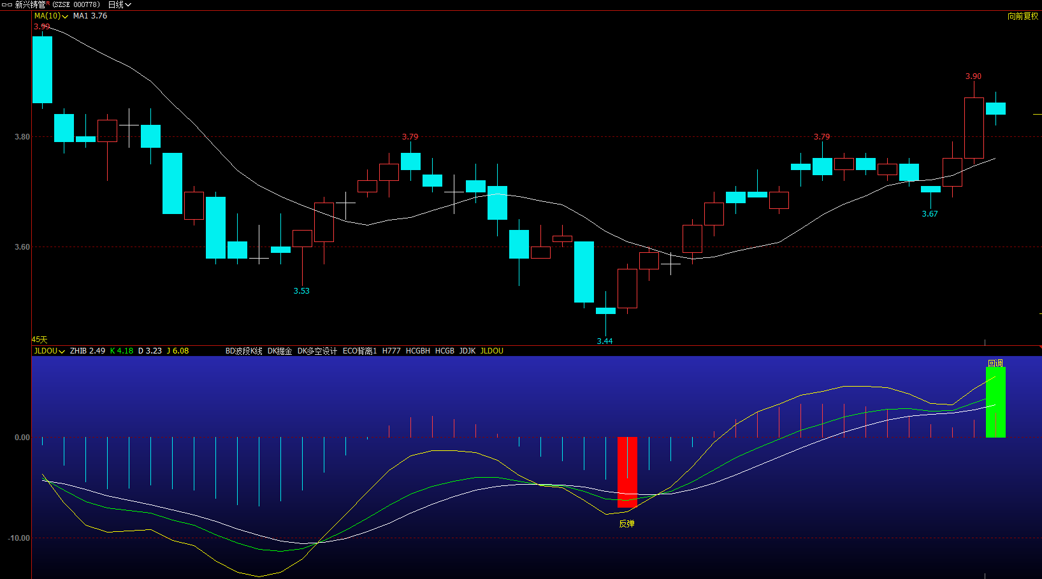Click the MA1 3.76 value label
Screen dimensions: 1042x579
point(90,16)
